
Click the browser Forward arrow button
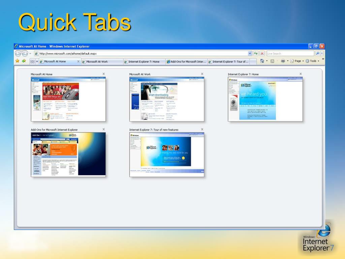25,53
